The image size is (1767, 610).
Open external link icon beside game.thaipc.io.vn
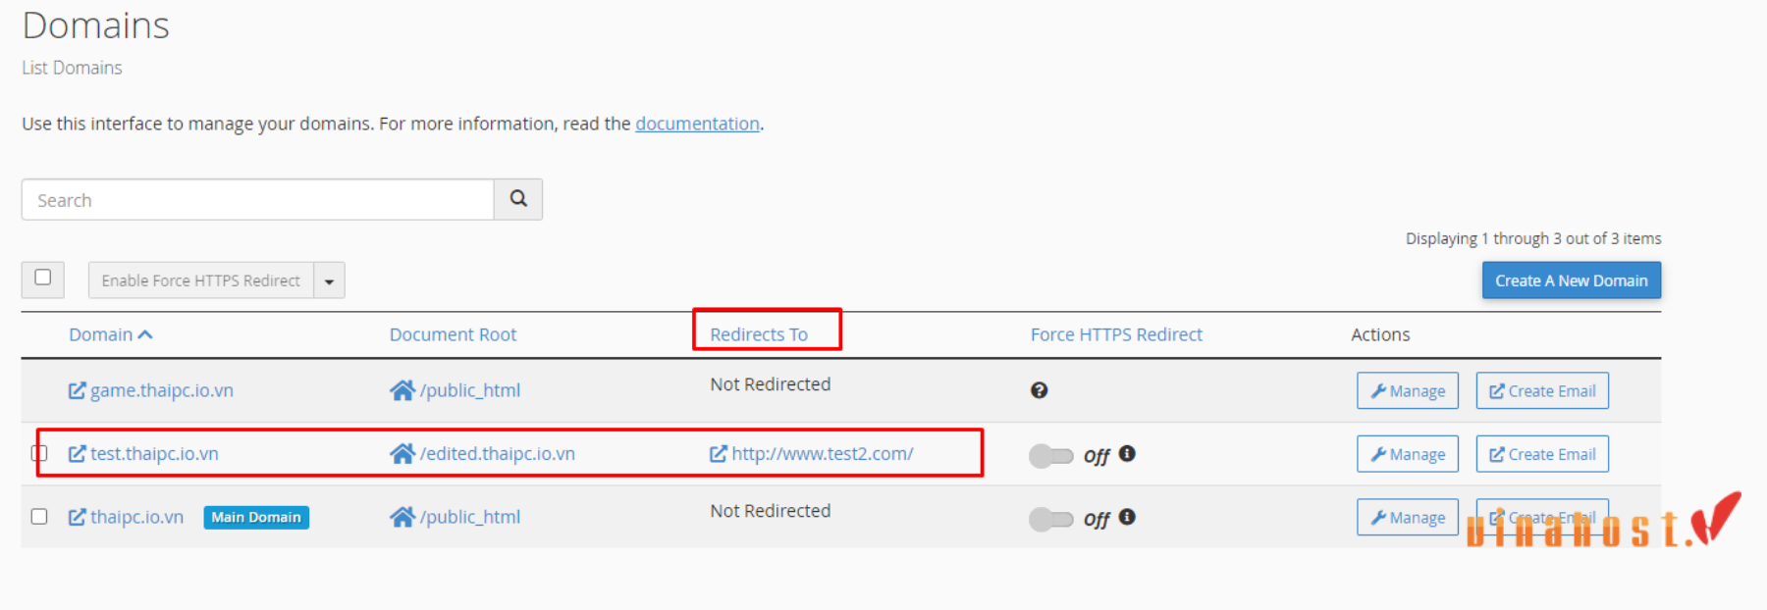click(77, 390)
